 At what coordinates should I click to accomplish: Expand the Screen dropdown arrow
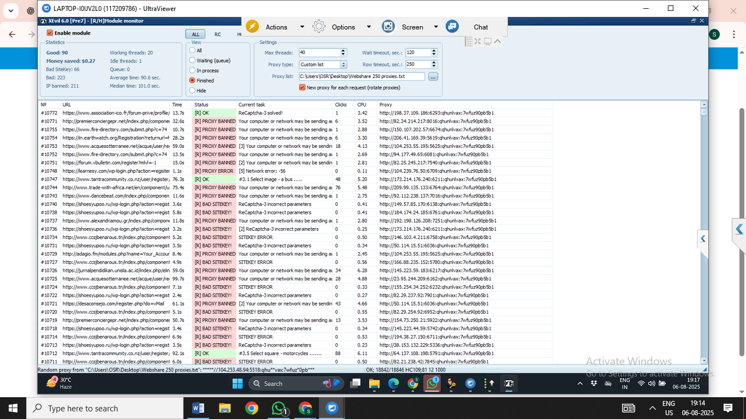click(x=436, y=27)
